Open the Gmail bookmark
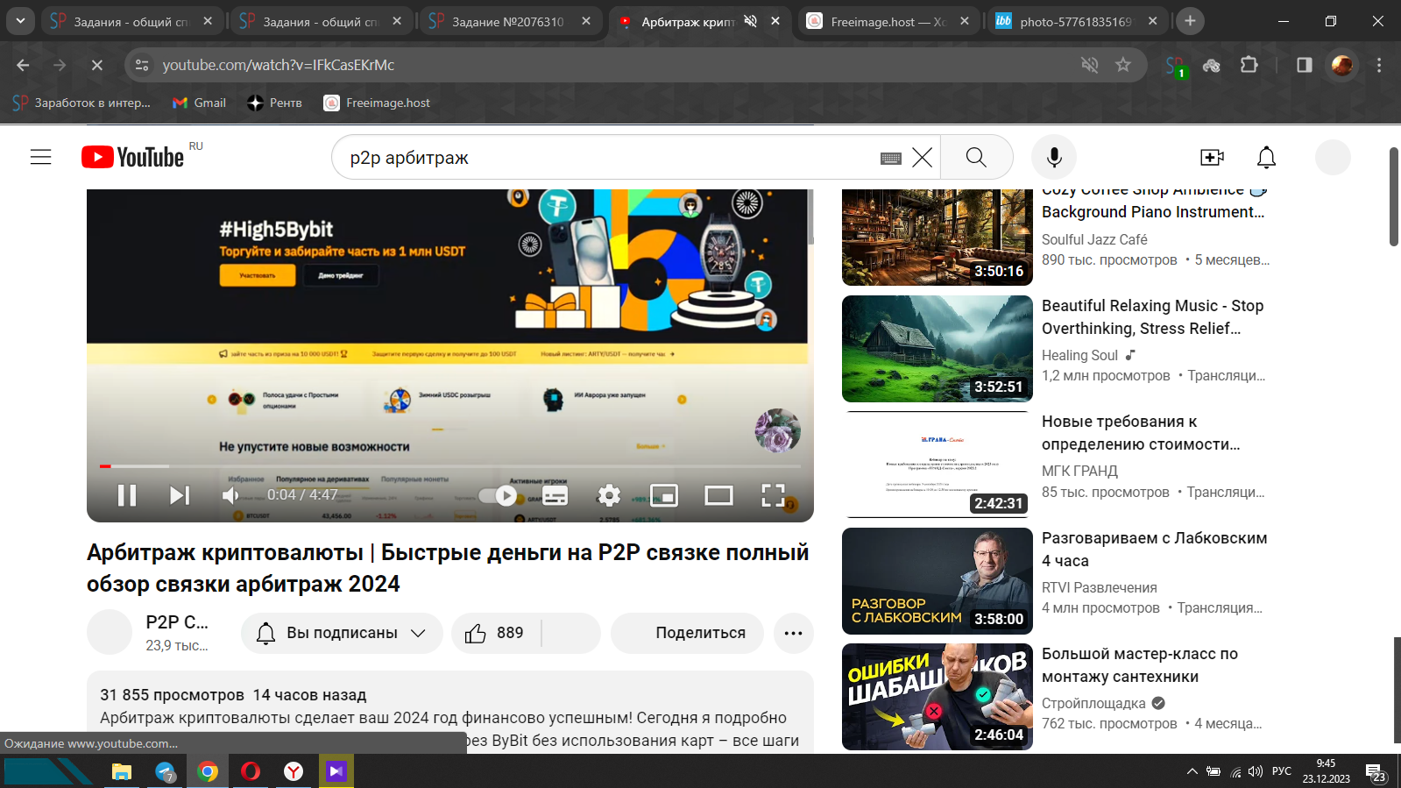1401x788 pixels. click(x=199, y=103)
